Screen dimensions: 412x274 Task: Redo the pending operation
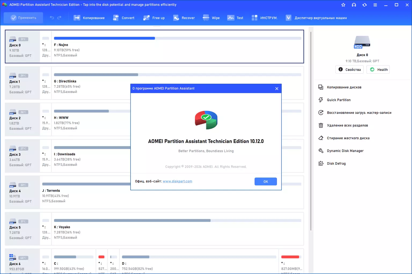tap(59, 18)
